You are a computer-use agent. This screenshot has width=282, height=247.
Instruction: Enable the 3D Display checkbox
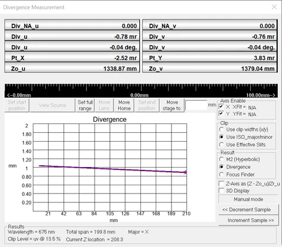point(221,191)
